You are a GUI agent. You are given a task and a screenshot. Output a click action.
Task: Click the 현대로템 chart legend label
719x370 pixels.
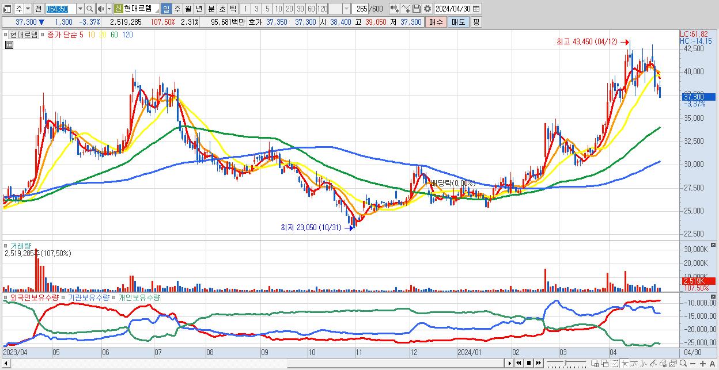24,35
